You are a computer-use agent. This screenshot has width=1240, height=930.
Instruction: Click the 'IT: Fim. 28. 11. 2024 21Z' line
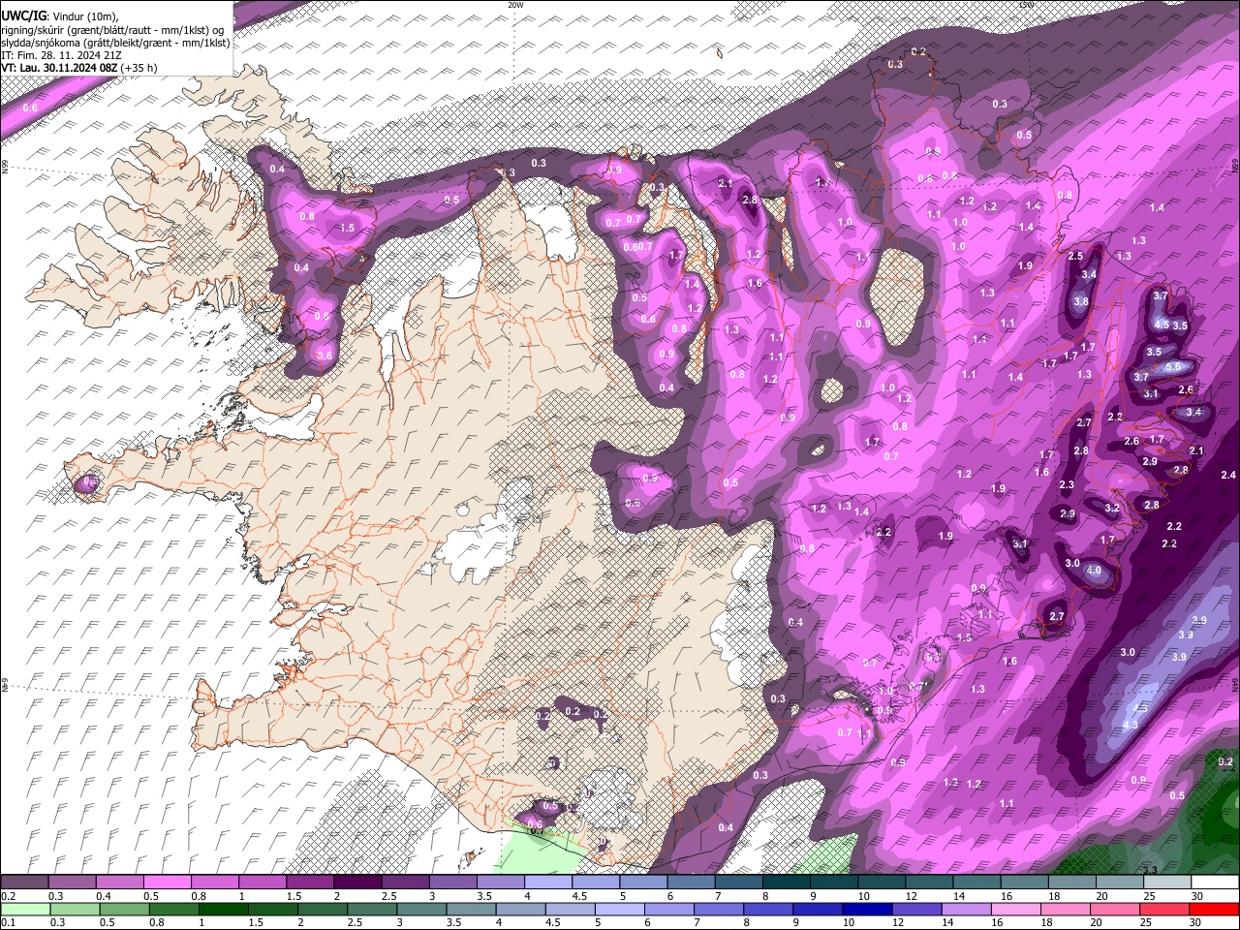click(x=61, y=55)
